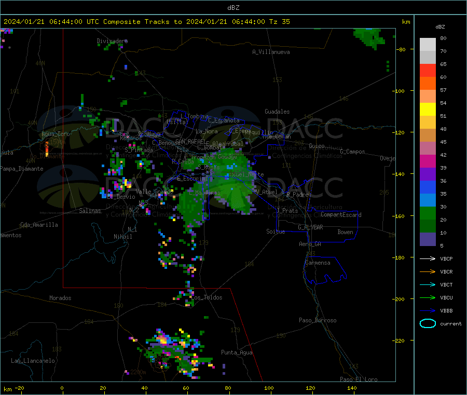Click the cyan VBCT arrow icon
The height and width of the screenshot is (395, 467).
428,284
